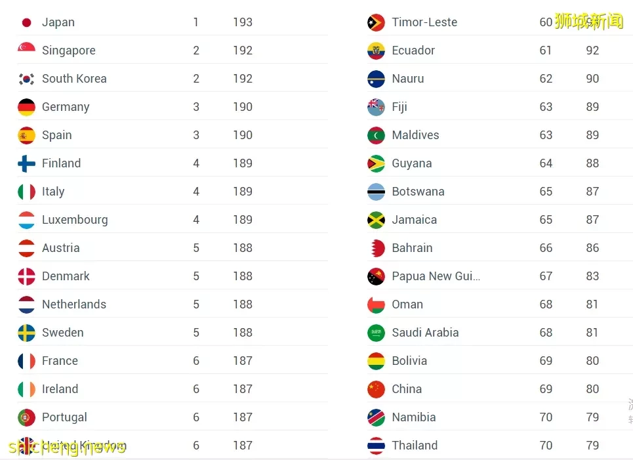633x460 pixels.
Task: Click the Papua New Guinea flag icon
Action: click(x=377, y=277)
